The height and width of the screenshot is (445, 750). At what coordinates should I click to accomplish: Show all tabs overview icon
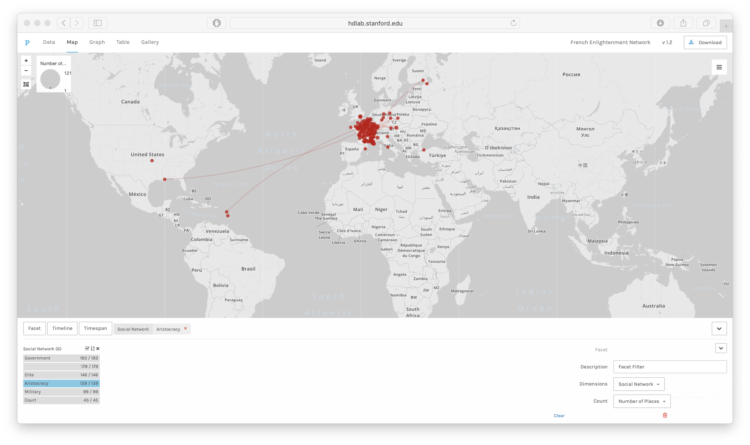[706, 23]
